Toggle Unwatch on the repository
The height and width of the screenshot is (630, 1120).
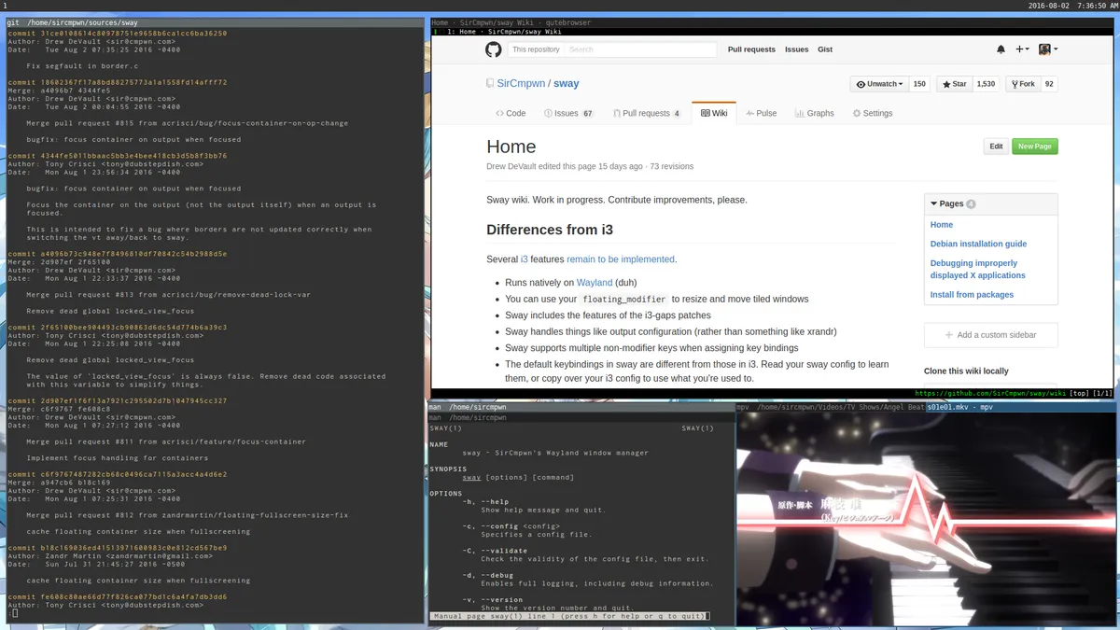(878, 83)
